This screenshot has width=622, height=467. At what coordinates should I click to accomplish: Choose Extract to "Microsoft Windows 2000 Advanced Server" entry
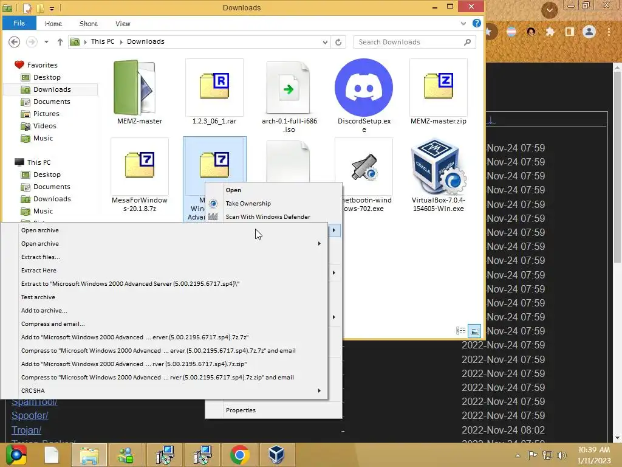pos(164,284)
